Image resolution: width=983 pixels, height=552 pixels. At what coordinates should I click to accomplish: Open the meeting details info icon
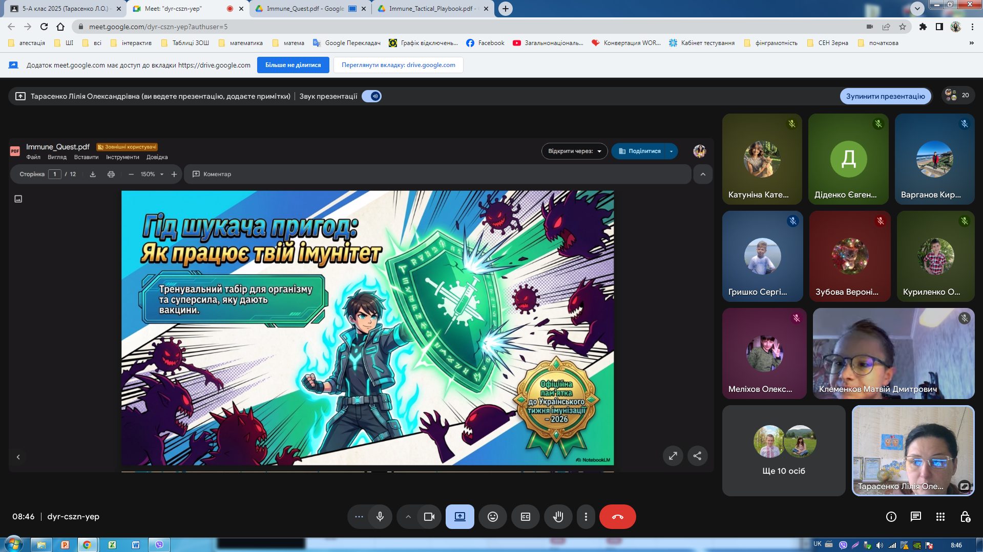pos(891,517)
